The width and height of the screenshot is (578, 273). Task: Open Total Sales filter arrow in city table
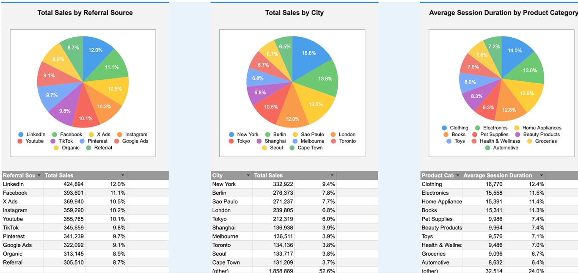coord(332,175)
